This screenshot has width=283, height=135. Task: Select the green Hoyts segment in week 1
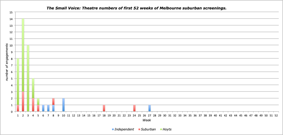[18, 81]
